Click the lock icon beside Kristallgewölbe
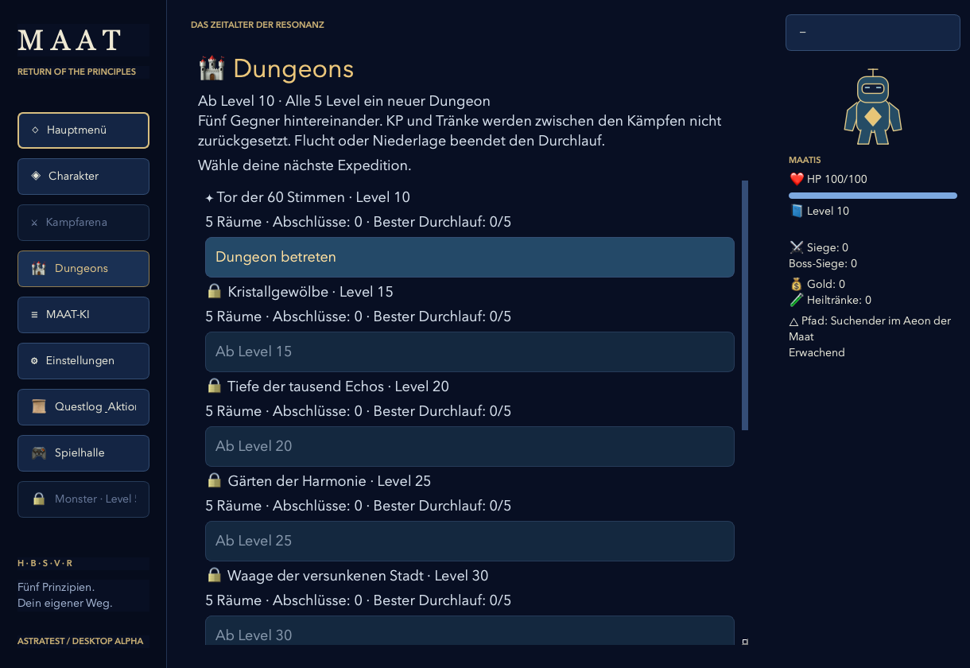The height and width of the screenshot is (668, 970). [214, 292]
